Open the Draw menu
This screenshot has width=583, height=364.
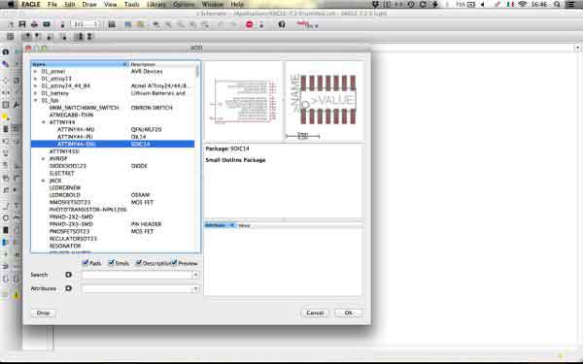[x=89, y=5]
